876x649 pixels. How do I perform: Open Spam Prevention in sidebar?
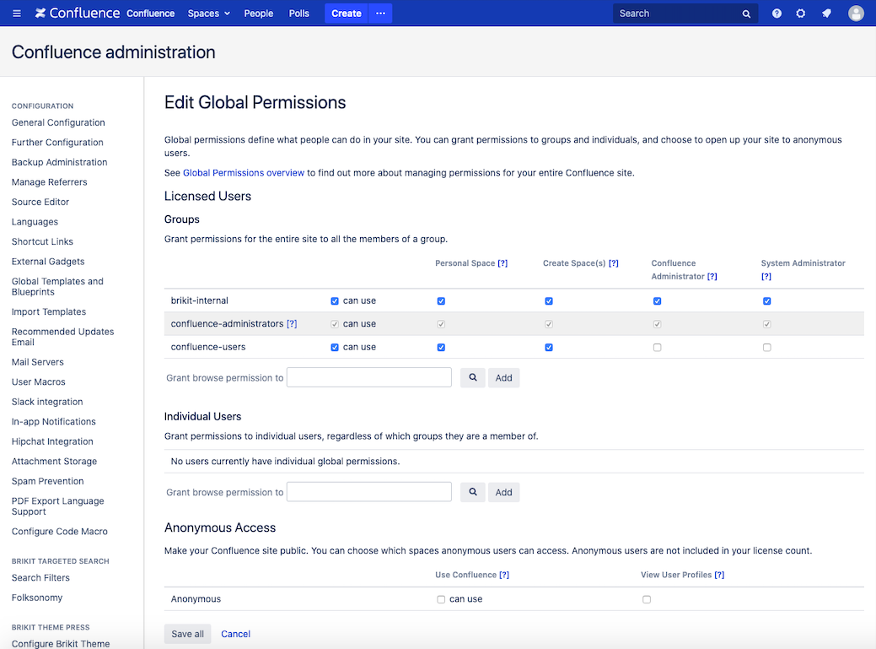coord(47,481)
